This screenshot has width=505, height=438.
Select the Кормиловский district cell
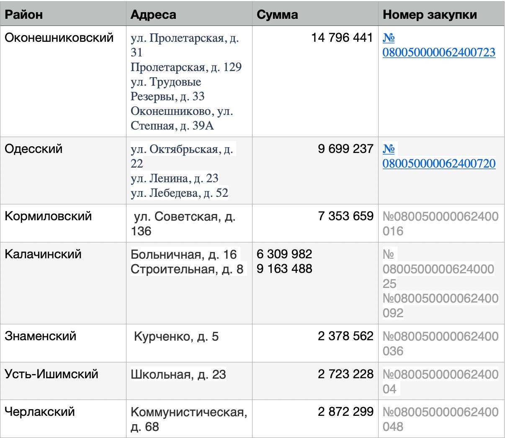click(x=48, y=216)
